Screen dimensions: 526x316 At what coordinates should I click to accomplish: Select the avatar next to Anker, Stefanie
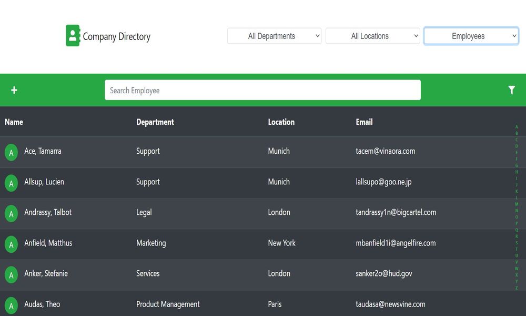tap(11, 275)
